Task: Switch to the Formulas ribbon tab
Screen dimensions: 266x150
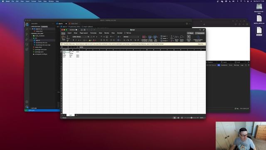Action: click(93, 33)
